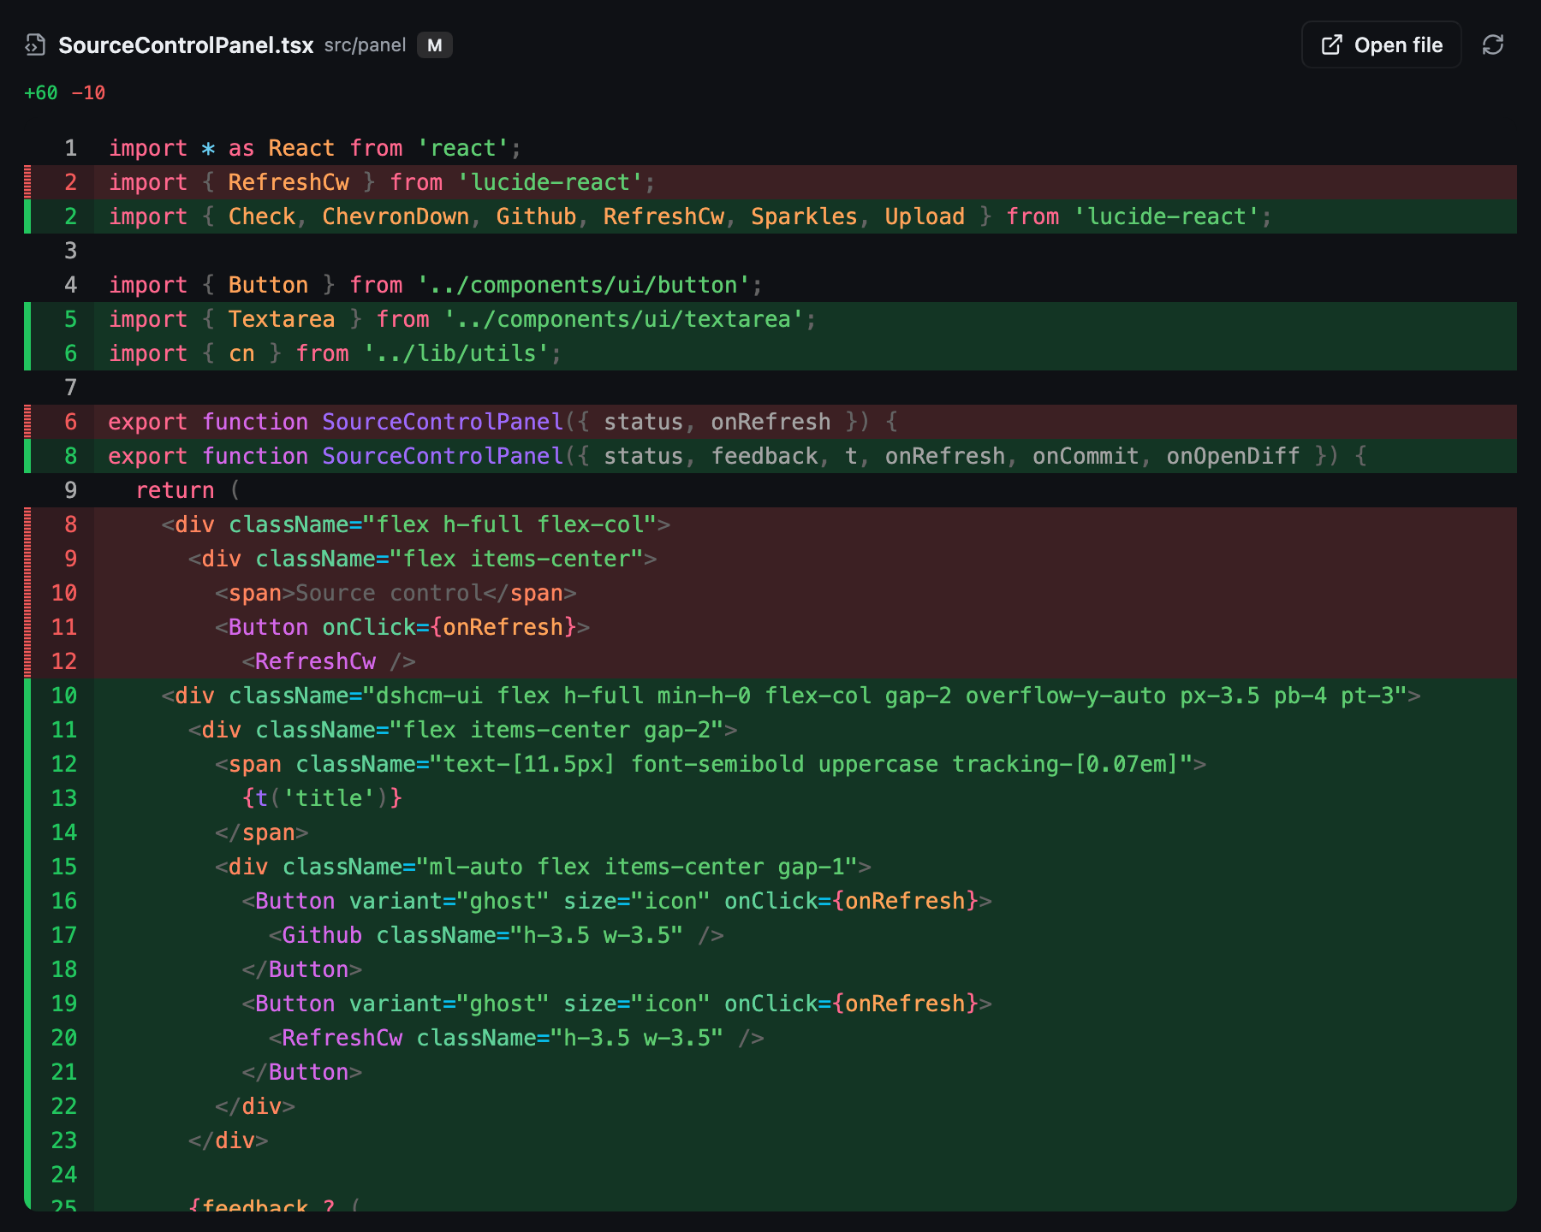
Task: Click the refresh icon at top right
Action: [1493, 44]
